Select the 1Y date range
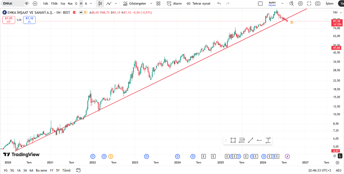The image size is (344, 174). [x=52, y=170]
